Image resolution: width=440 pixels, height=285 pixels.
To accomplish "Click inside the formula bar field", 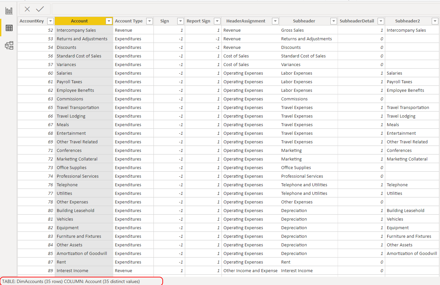I will click(246, 9).
